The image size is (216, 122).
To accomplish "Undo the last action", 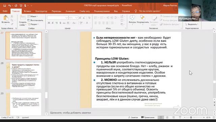I will coord(9,5).
